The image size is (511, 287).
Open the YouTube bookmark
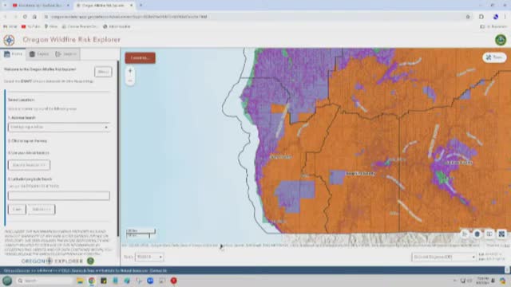click(x=31, y=26)
